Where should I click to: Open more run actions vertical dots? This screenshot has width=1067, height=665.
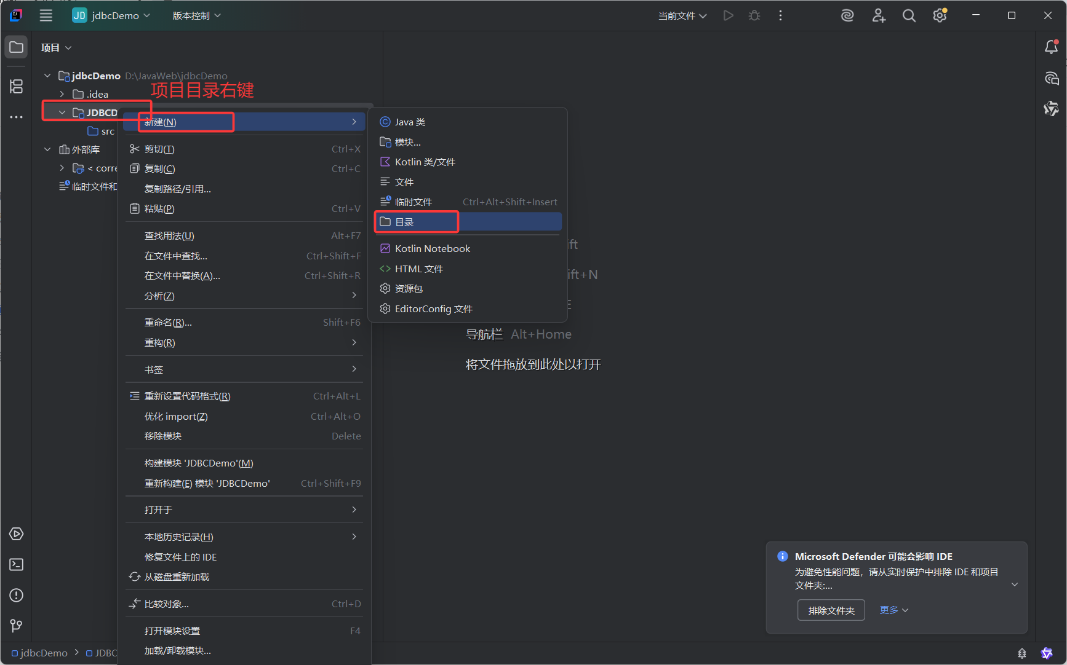pyautogui.click(x=780, y=15)
